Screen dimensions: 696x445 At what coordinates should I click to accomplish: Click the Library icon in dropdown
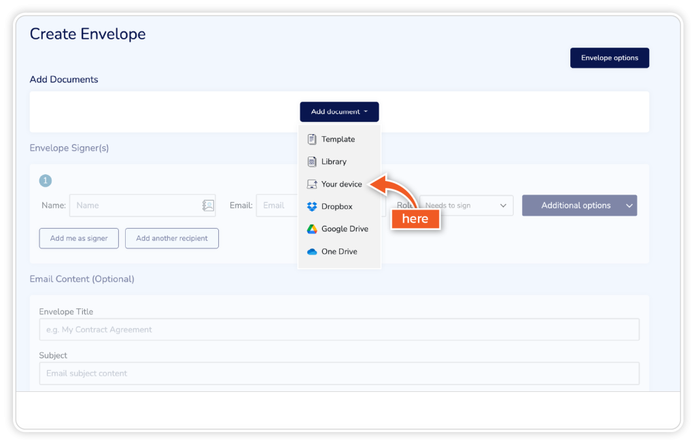coord(312,162)
